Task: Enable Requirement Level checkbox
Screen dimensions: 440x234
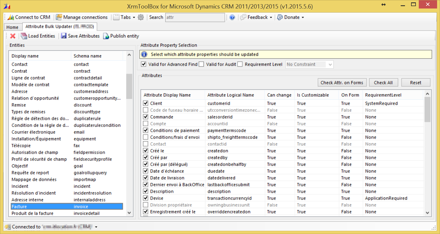Action: [x=240, y=64]
